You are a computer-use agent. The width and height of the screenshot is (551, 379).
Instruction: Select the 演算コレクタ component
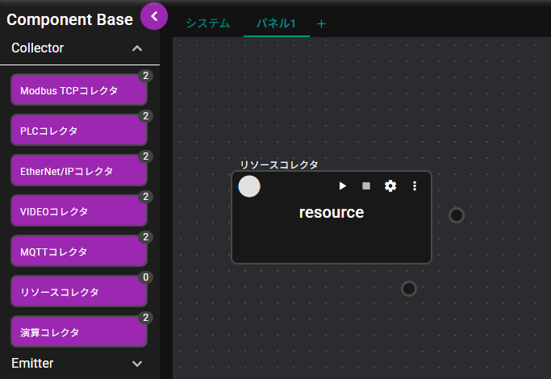coord(79,332)
